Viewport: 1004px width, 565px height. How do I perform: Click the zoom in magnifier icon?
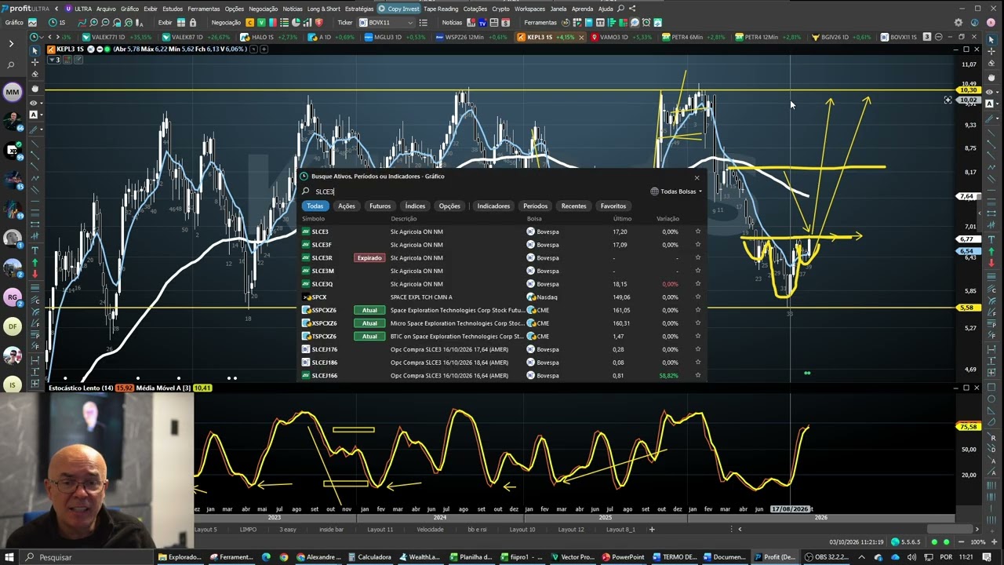(x=93, y=23)
